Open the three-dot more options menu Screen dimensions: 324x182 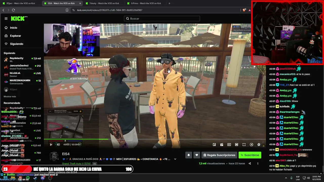pos(258,164)
